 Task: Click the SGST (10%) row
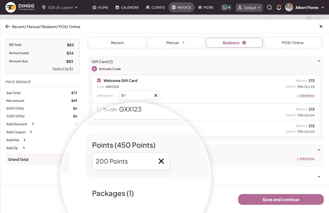click(41, 108)
